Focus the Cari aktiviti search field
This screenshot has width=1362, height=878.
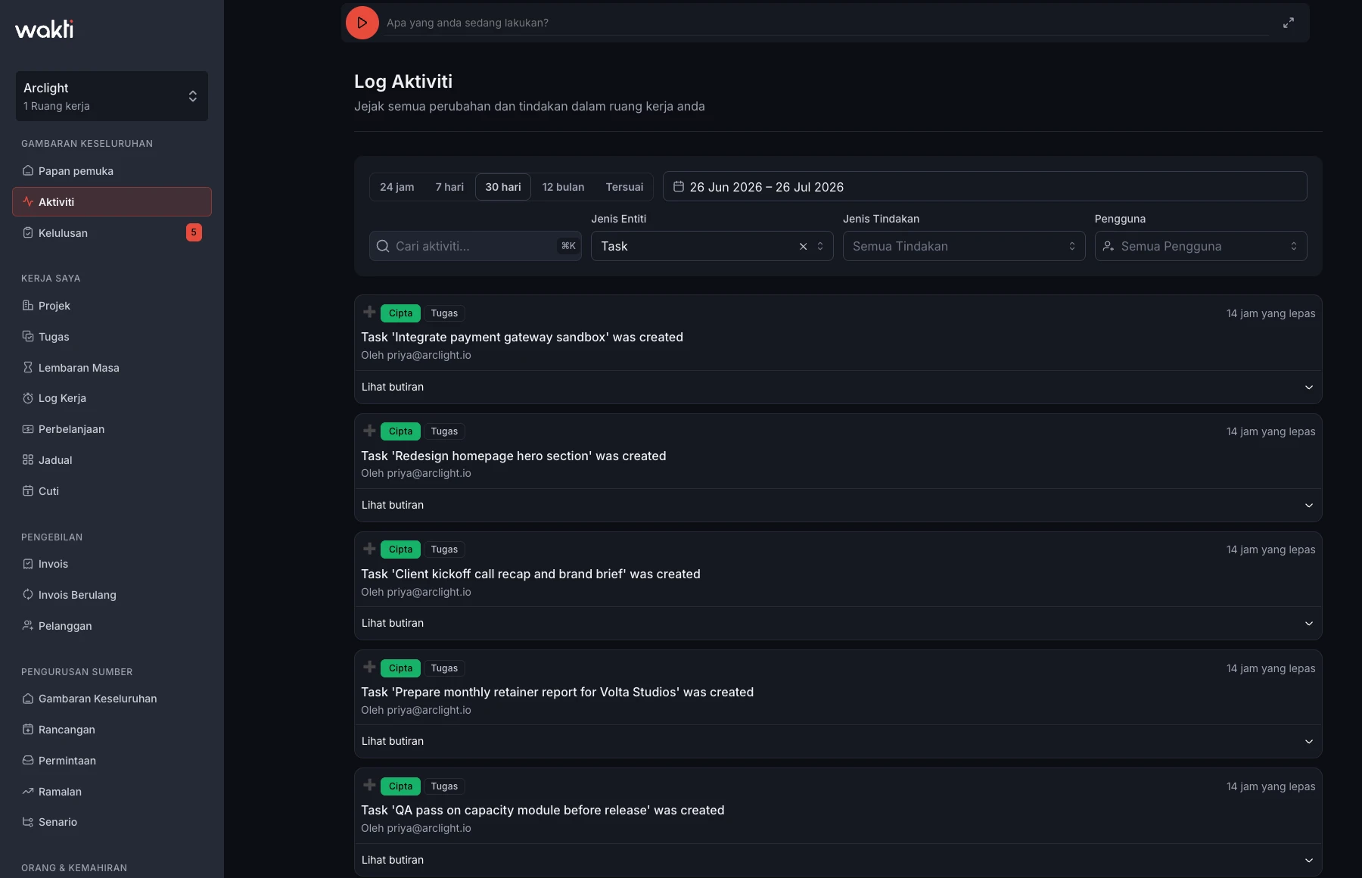(x=475, y=246)
